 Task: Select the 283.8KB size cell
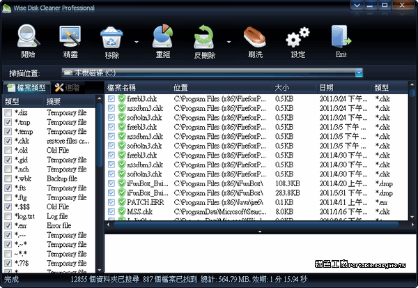[287, 193]
